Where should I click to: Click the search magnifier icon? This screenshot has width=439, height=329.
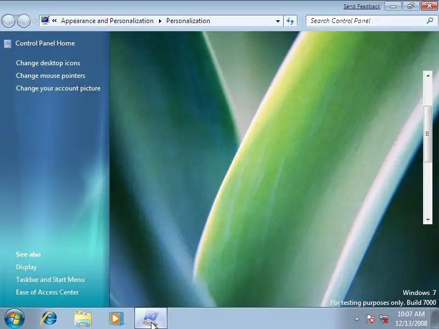(x=430, y=21)
